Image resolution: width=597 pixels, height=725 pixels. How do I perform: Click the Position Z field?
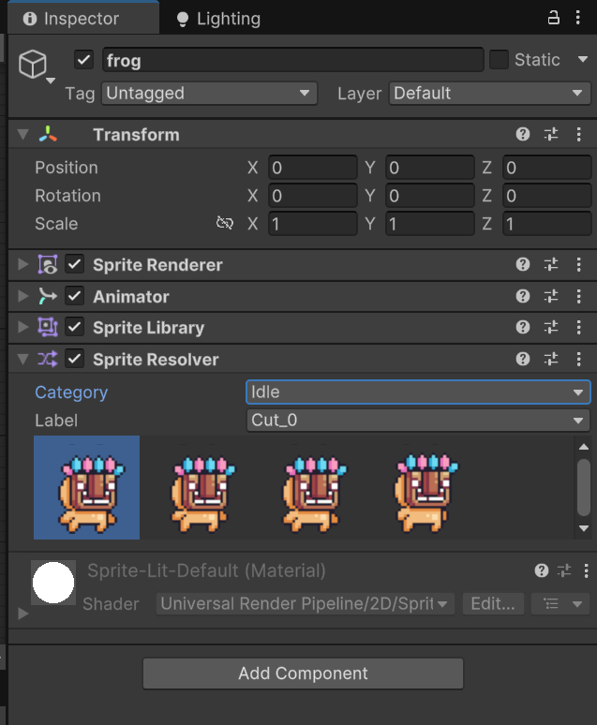tap(547, 168)
